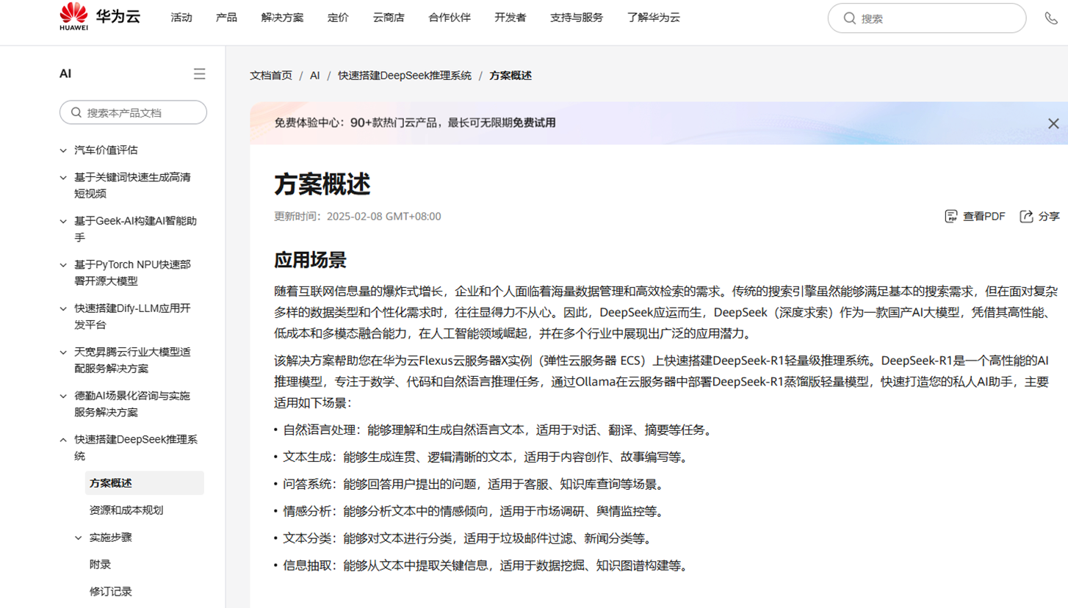This screenshot has width=1068, height=608.
Task: Expand the 天宽昇腾云行业大模型适配服务 chevron
Action: pos(63,352)
